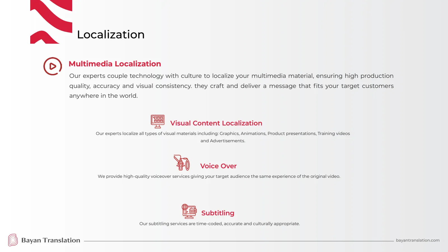The image size is (448, 252).
Task: Click the paragraph starting 'Our experts couple technology'
Action: [232, 86]
